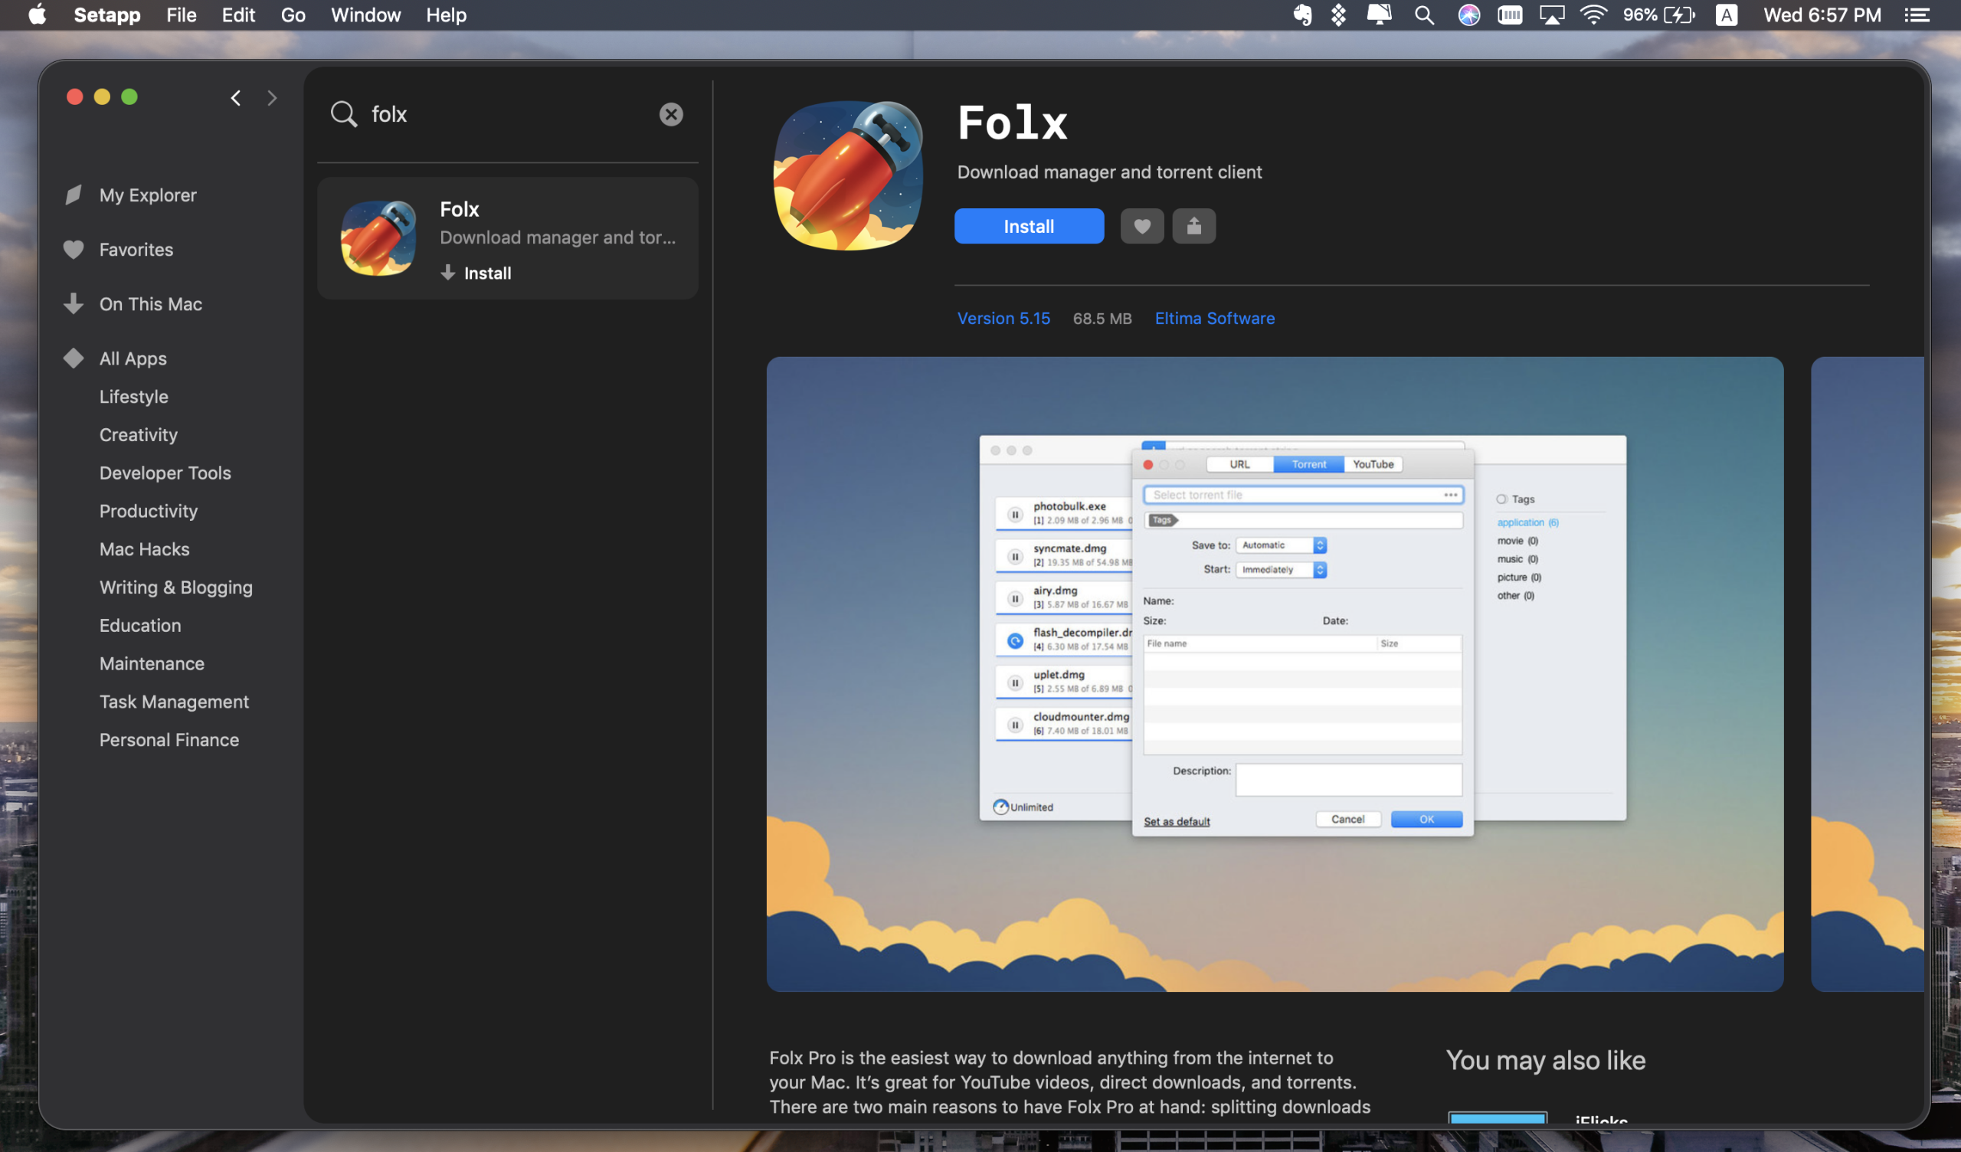Select the Mac Hacks category

[x=144, y=548]
